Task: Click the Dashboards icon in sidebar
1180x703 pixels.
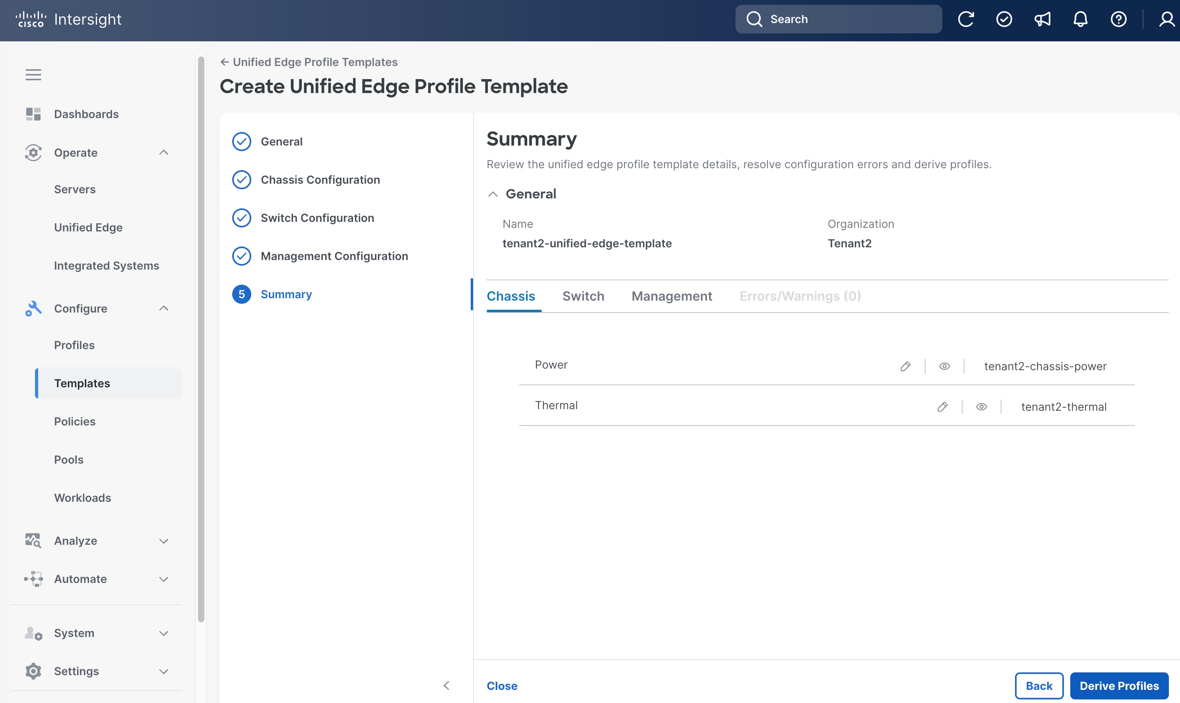Action: coord(33,114)
